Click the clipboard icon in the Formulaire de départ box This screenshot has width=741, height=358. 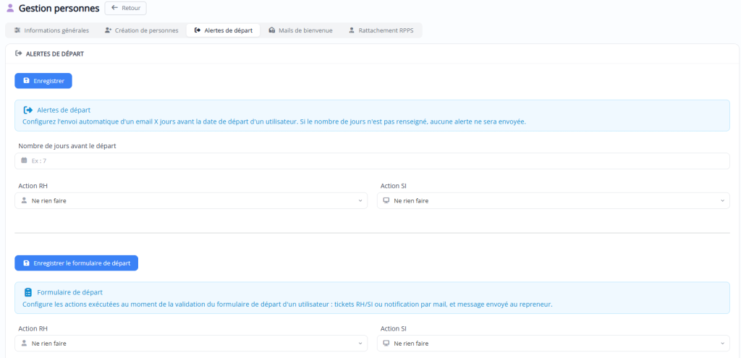coord(28,292)
